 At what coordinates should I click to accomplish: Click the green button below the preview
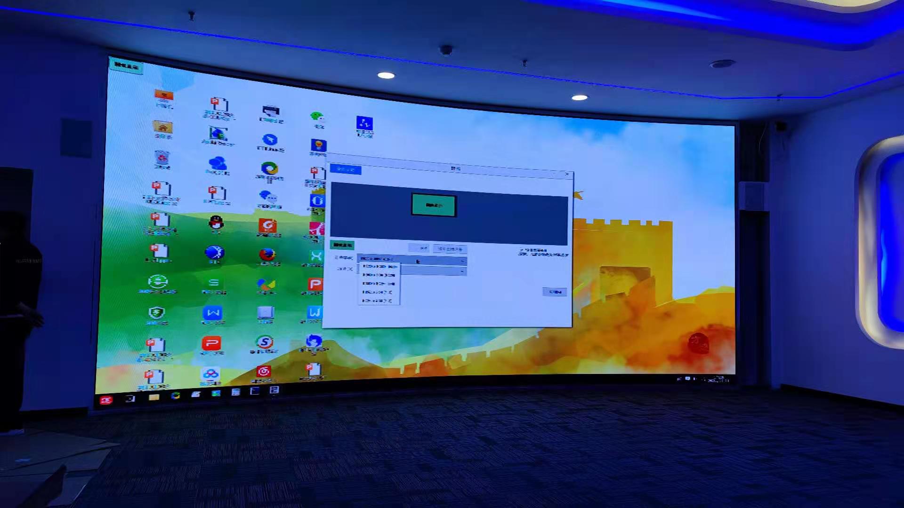[x=342, y=245]
